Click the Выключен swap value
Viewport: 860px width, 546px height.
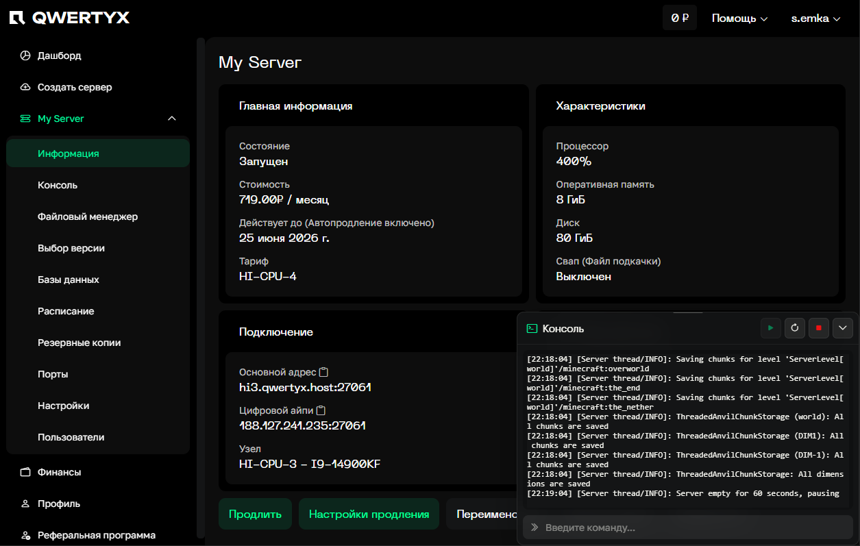click(x=584, y=276)
